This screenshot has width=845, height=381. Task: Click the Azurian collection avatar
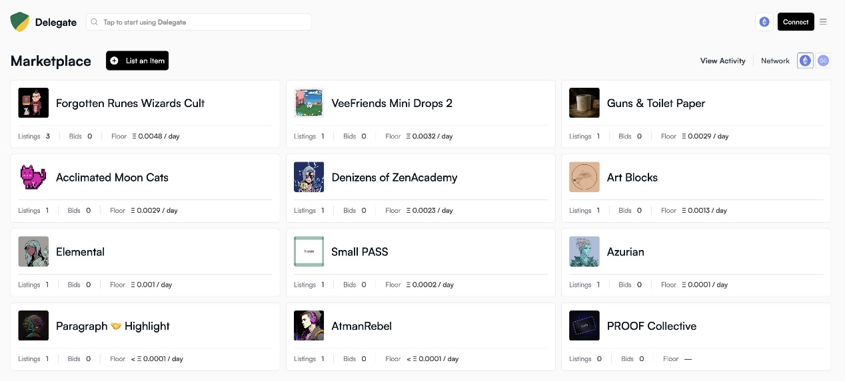(584, 251)
